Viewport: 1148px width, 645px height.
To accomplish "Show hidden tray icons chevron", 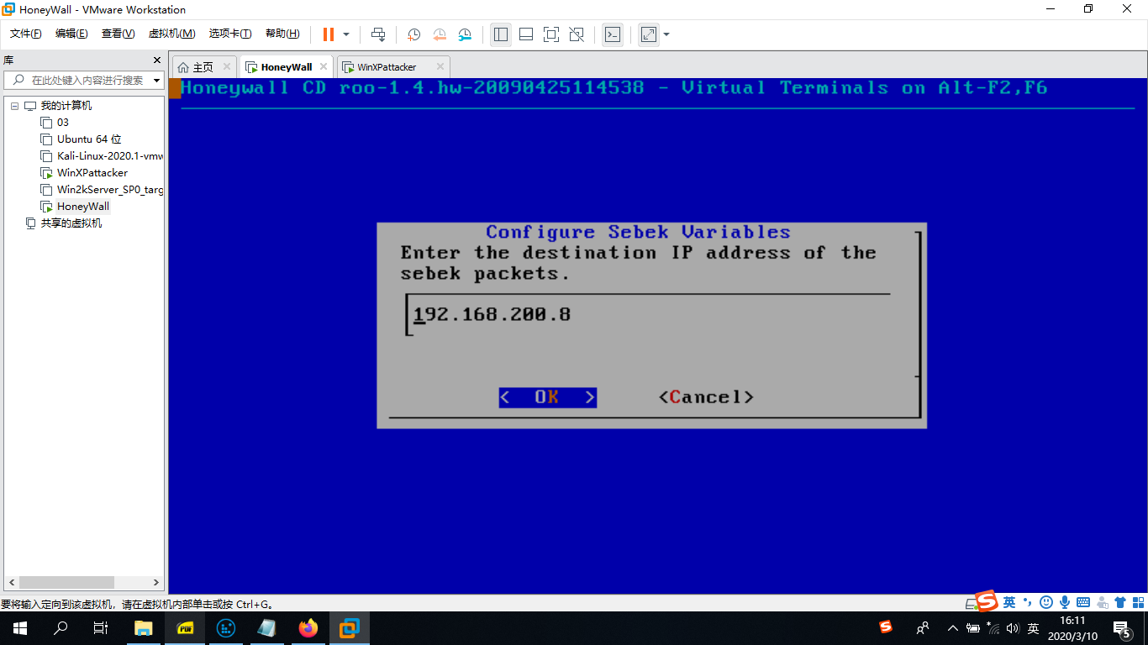I will (952, 628).
